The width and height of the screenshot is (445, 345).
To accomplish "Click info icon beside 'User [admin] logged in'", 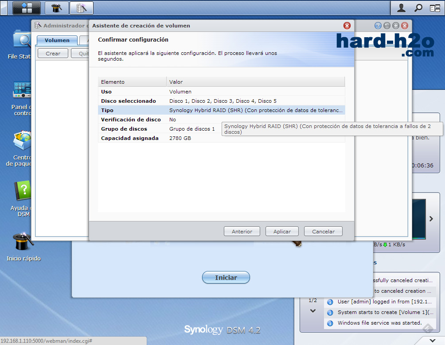I will click(x=330, y=302).
